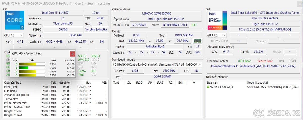Viewport: 303px width, 120px height.
Task: Select the SAMSUNG MZVLB256HBHQ drive entry
Action: [x=272, y=87]
